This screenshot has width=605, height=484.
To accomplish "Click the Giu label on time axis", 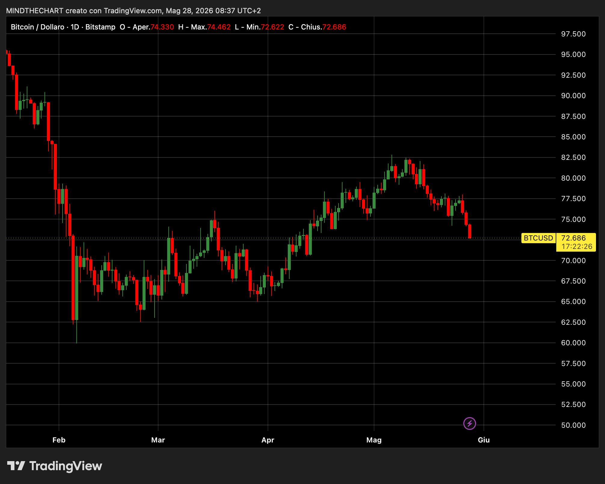I will click(484, 440).
